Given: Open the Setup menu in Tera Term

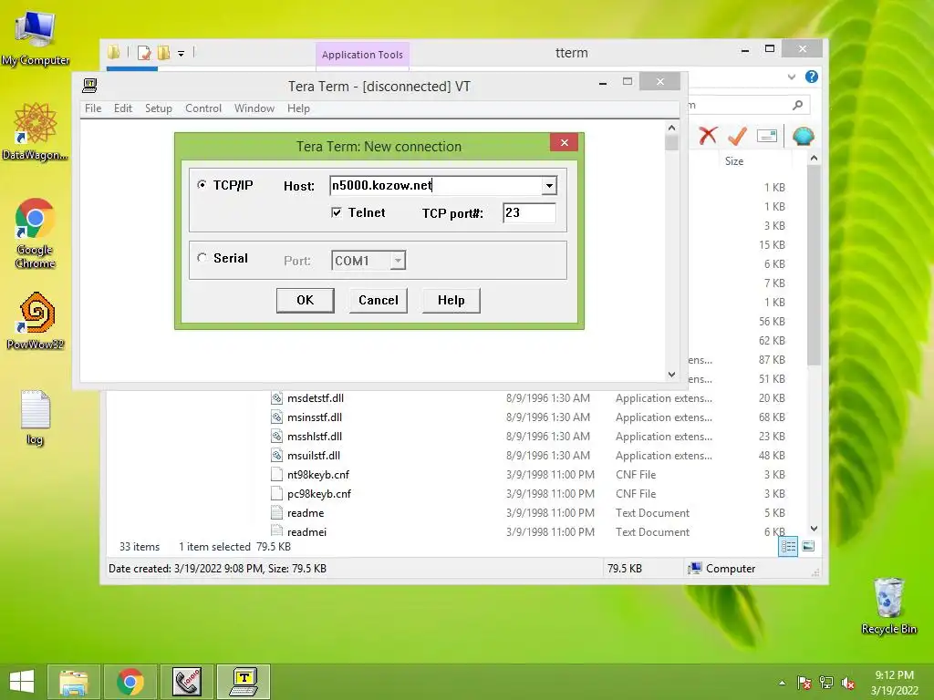Looking at the screenshot, I should coord(159,108).
